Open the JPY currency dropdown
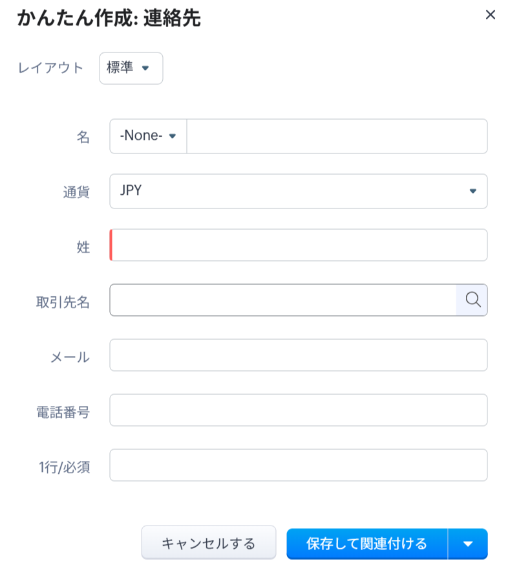This screenshot has width=510, height=567. [298, 191]
